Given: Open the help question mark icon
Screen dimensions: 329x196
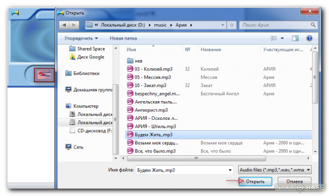Looking at the screenshot, I should click(309, 39).
